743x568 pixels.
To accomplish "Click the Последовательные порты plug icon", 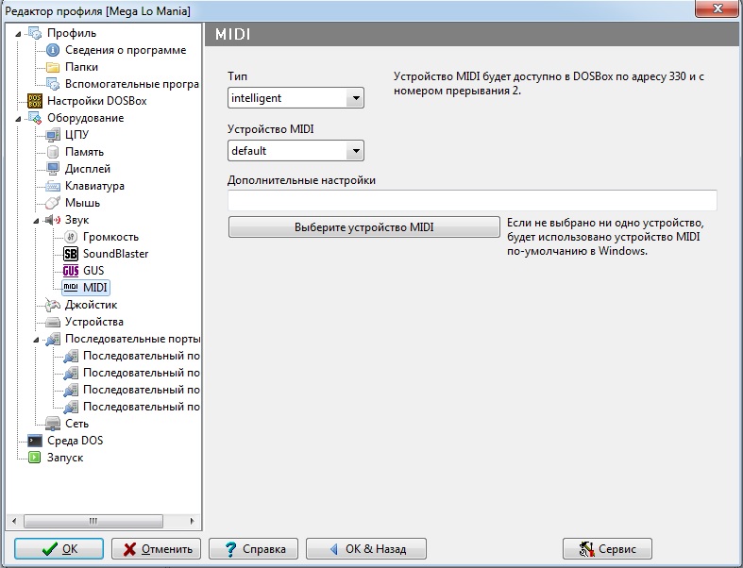I will tap(53, 339).
